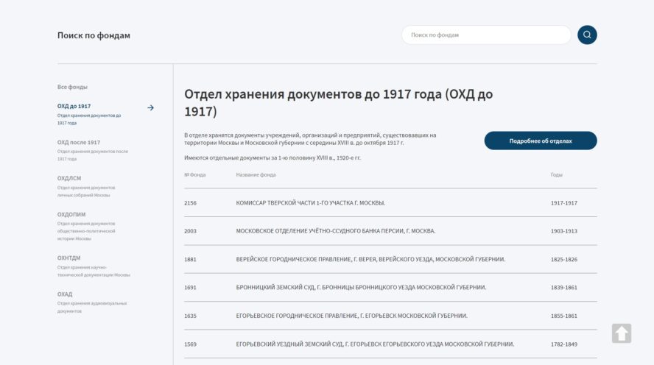This screenshot has width=654, height=365.
Task: Select the ОХД до 1917 sidebar item
Action: (74, 106)
